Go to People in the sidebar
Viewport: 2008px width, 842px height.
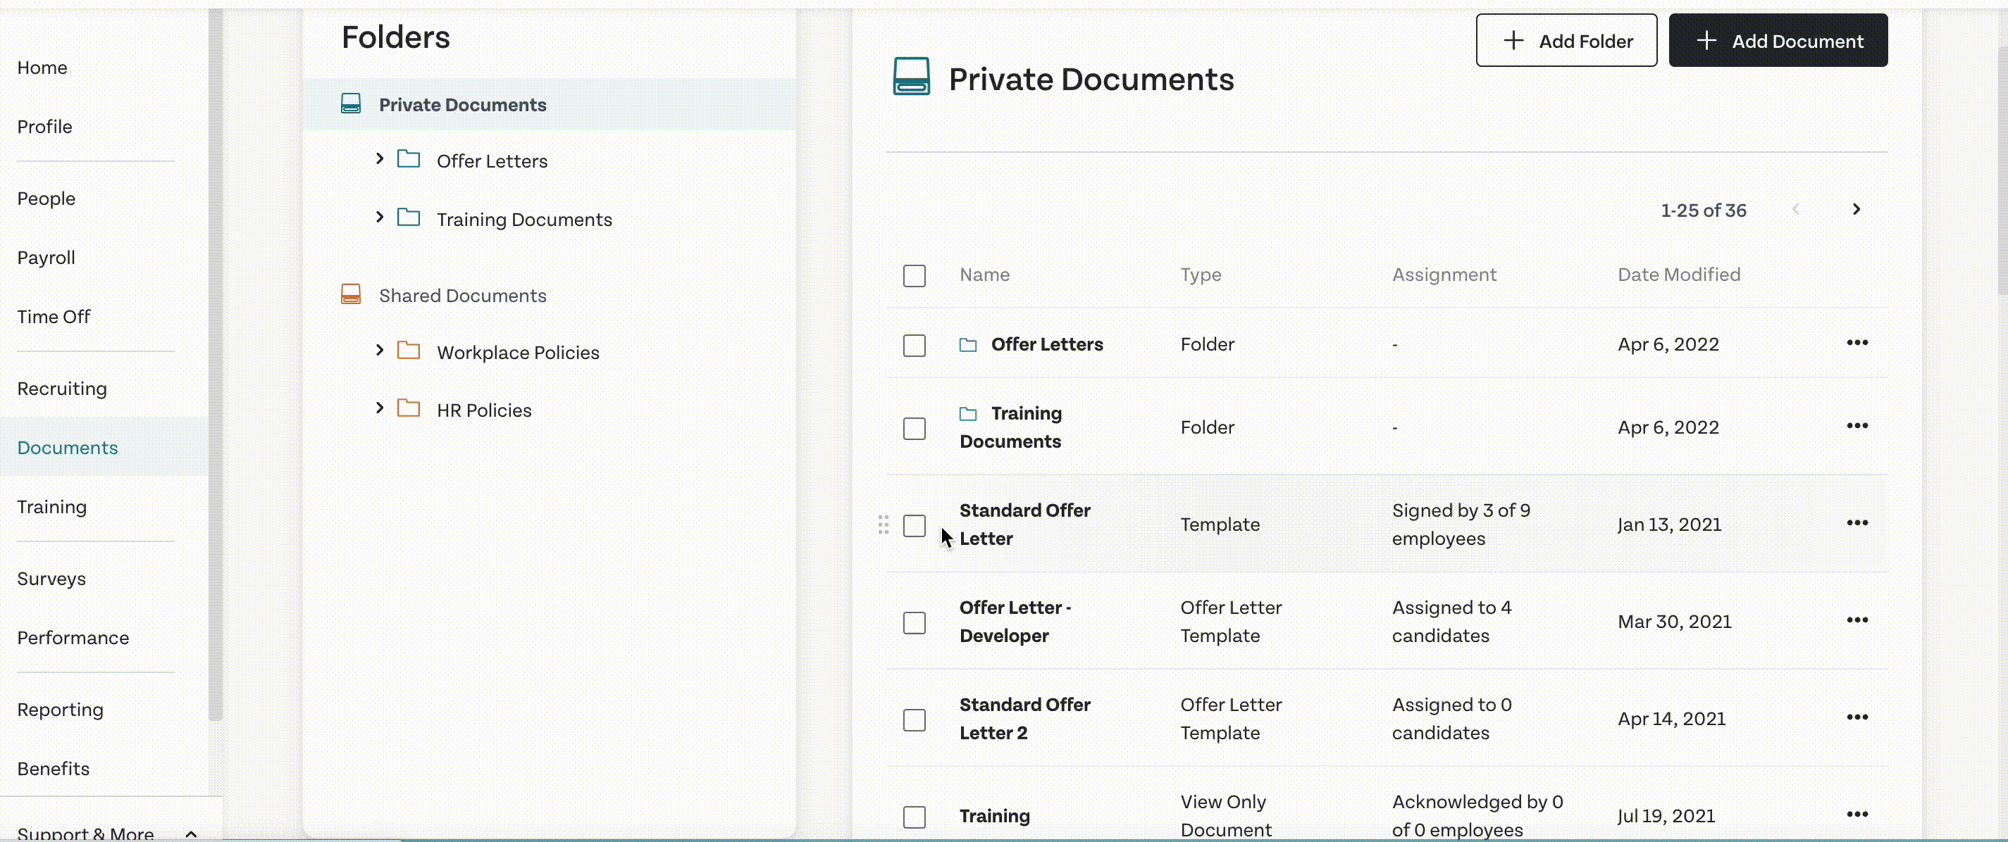[46, 199]
